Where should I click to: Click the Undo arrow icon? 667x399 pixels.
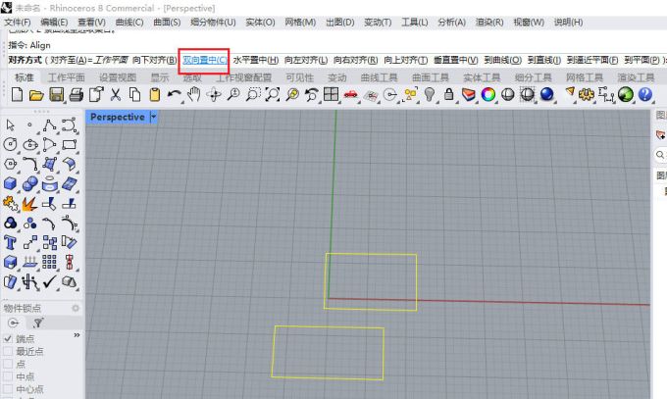(174, 94)
